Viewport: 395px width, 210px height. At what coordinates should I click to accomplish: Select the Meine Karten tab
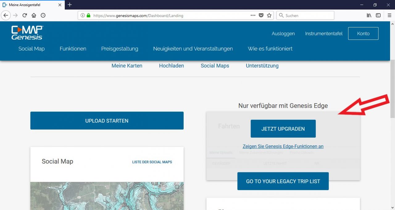(127, 66)
